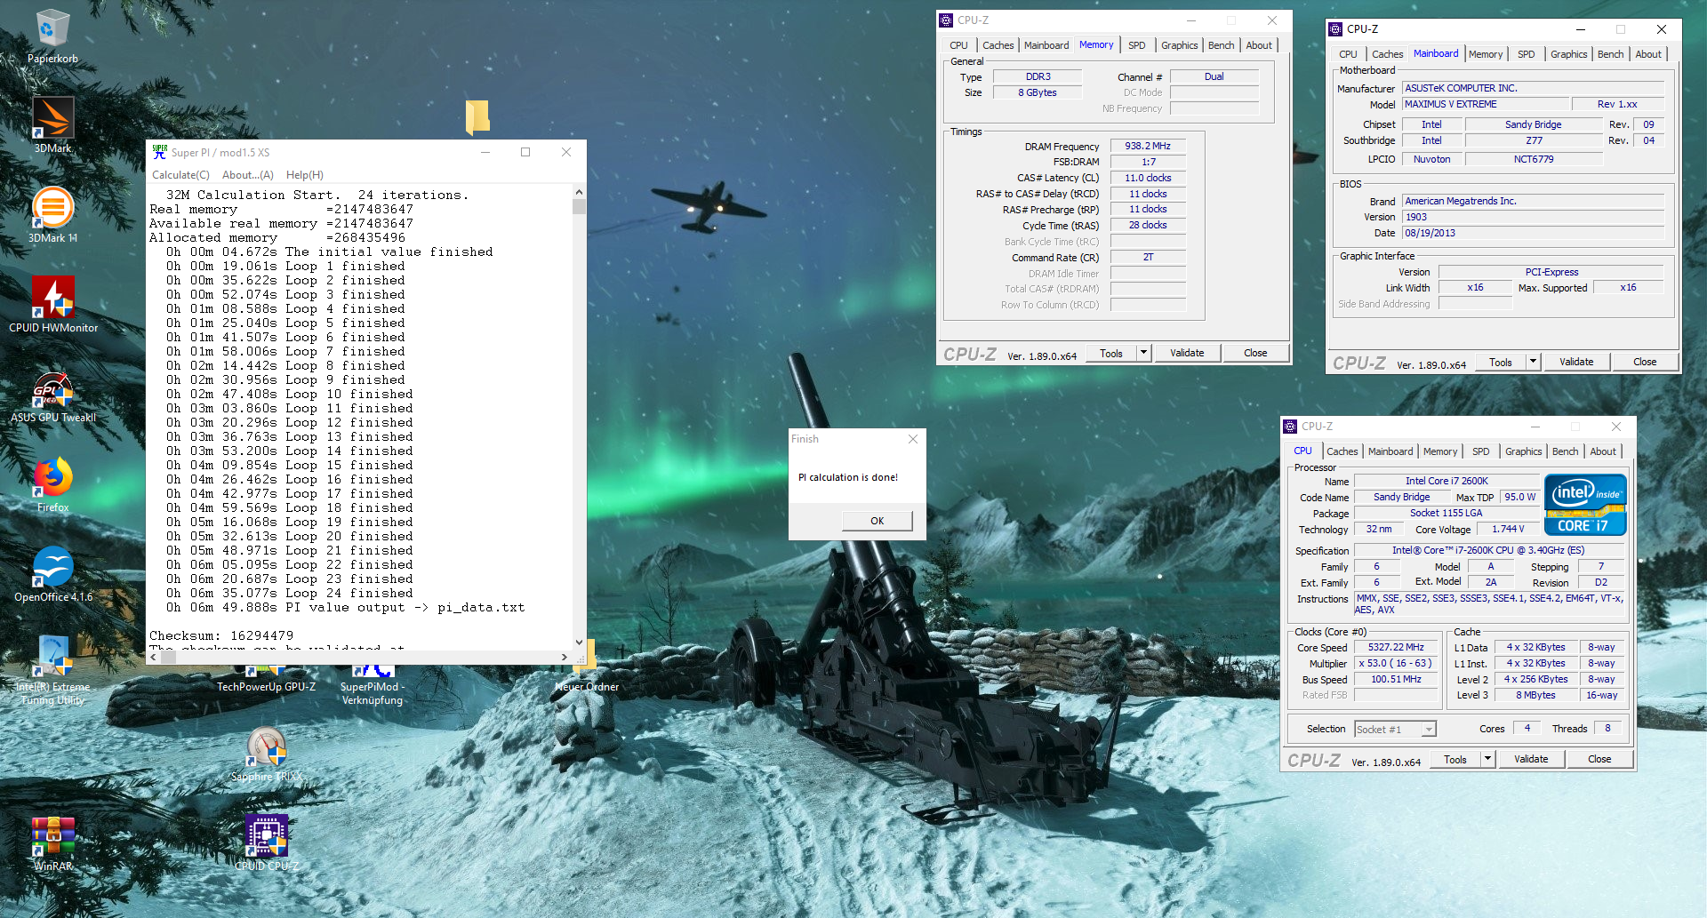Click the DRAM Frequency value 938.2 MHz
Image resolution: width=1707 pixels, height=918 pixels.
[x=1148, y=146]
